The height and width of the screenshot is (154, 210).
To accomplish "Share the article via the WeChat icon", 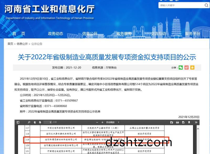I will (180, 67).
